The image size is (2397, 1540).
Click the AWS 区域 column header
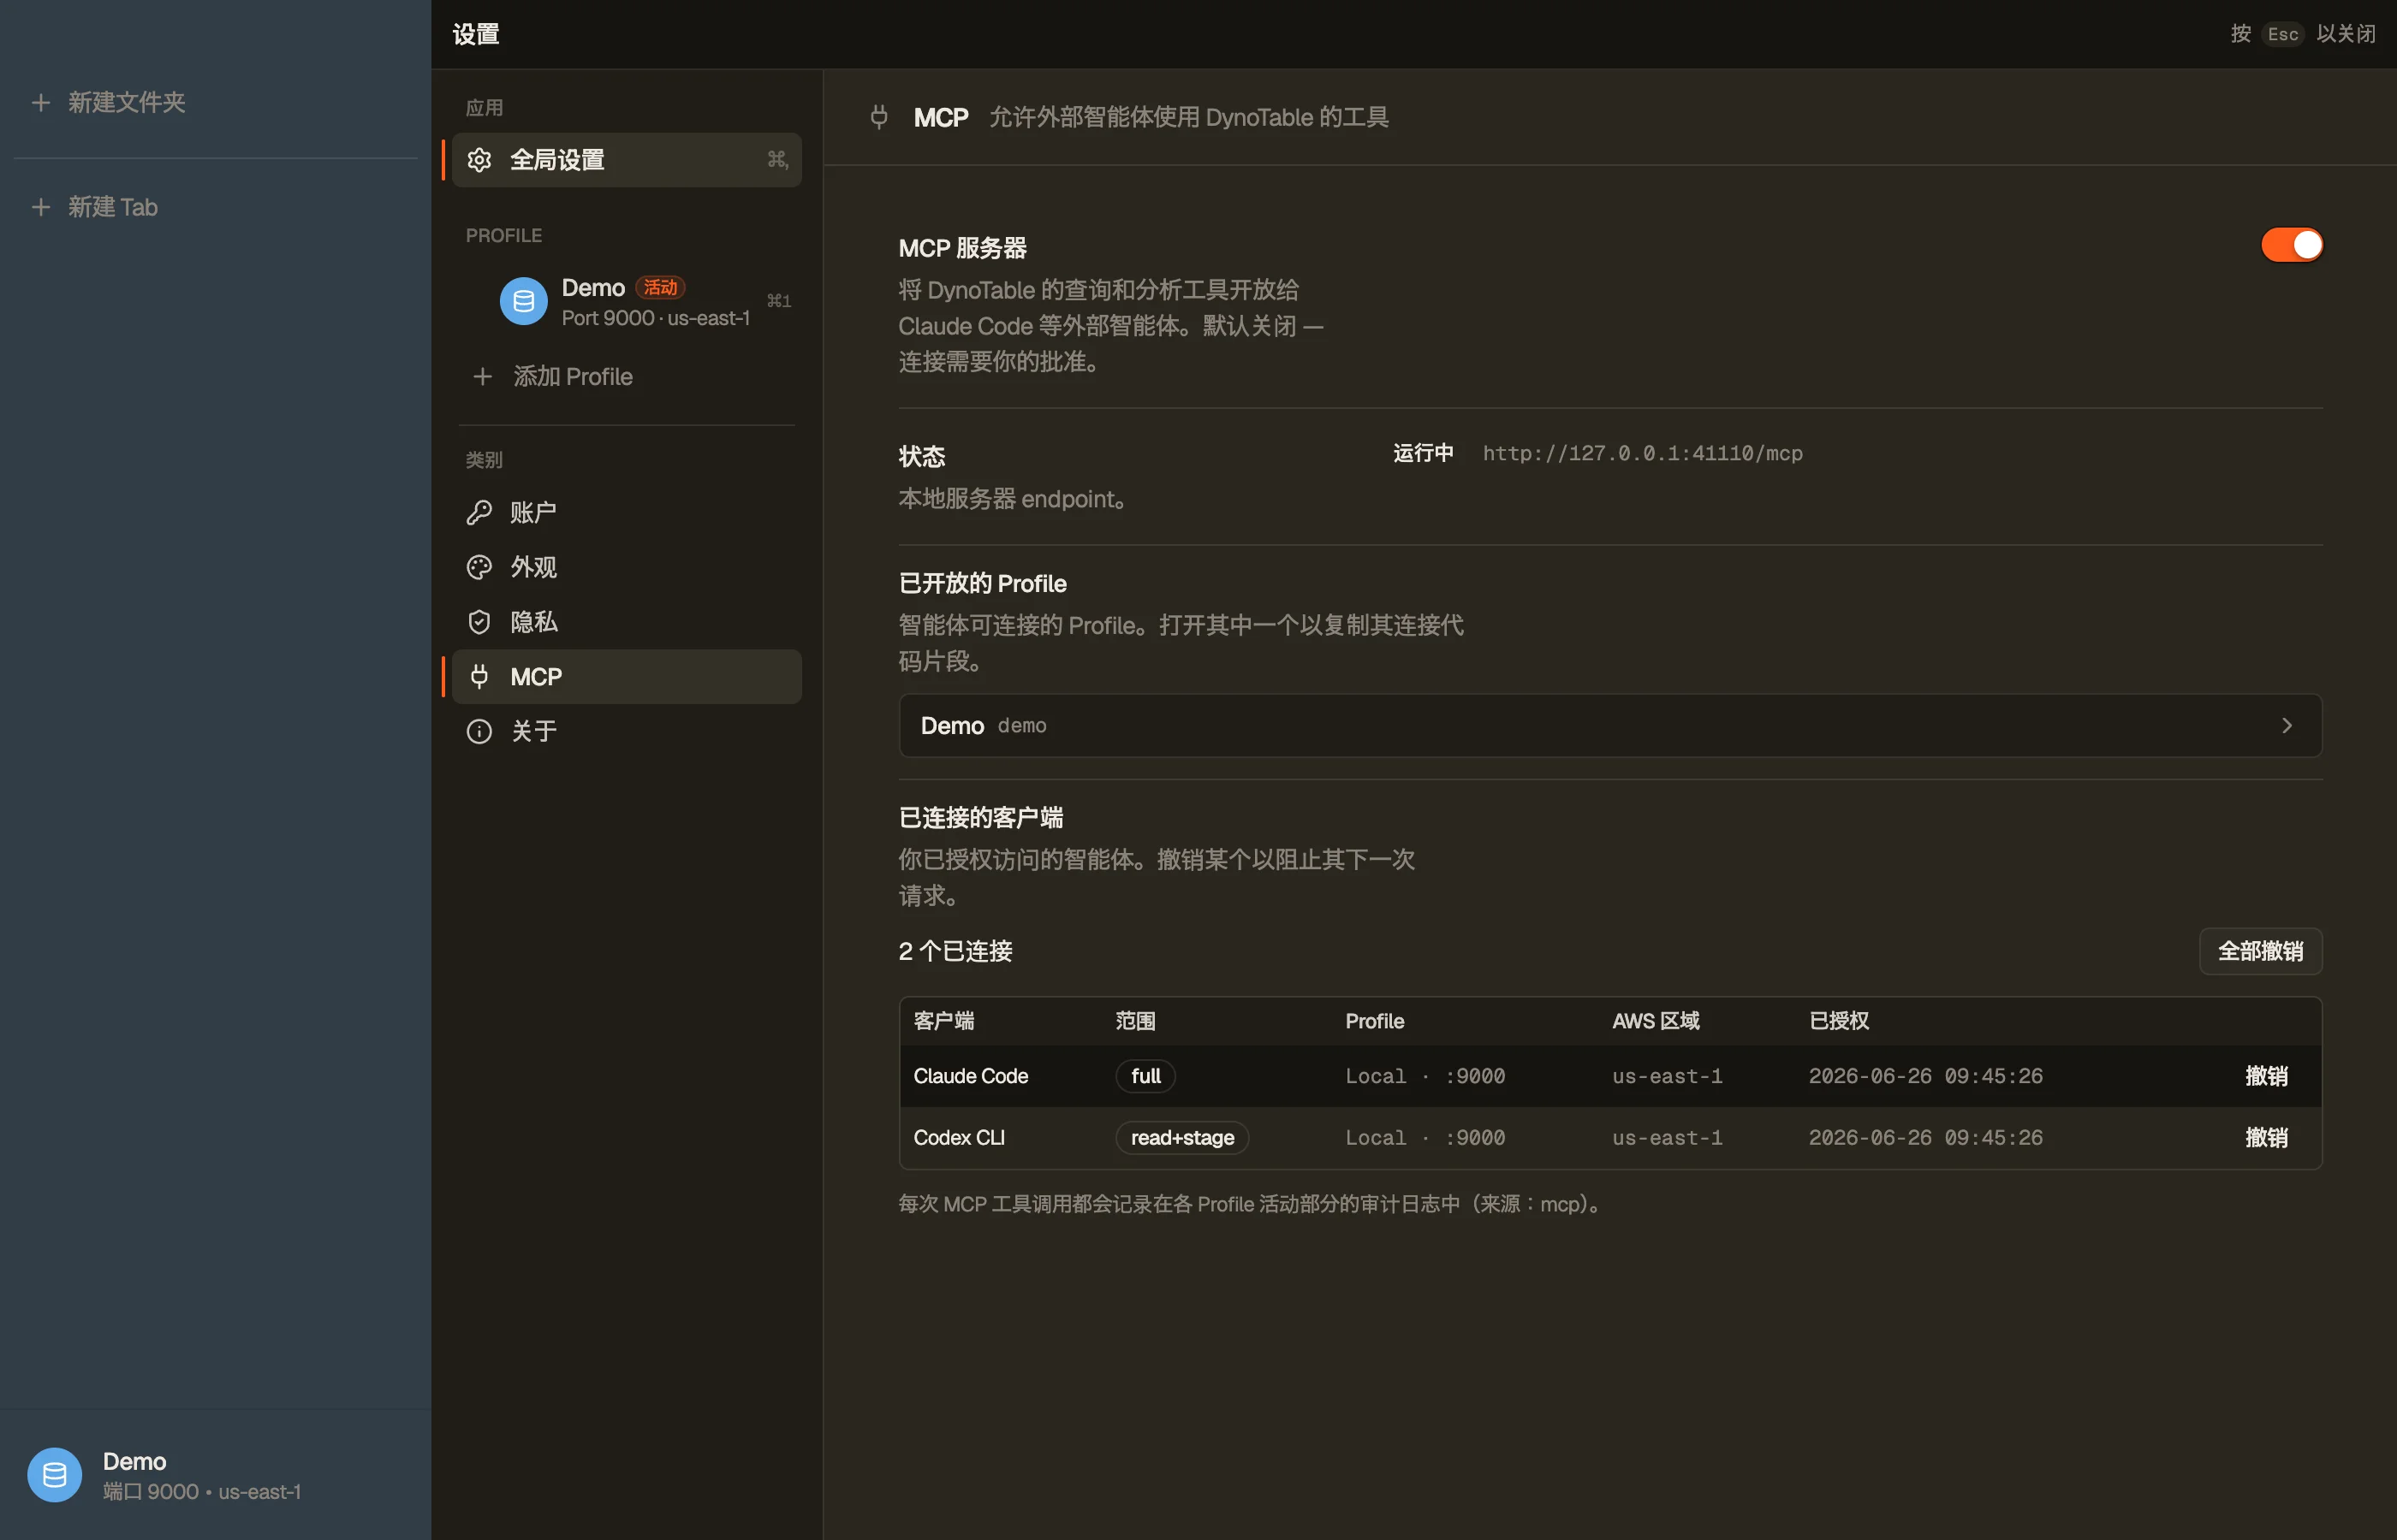click(1656, 1021)
